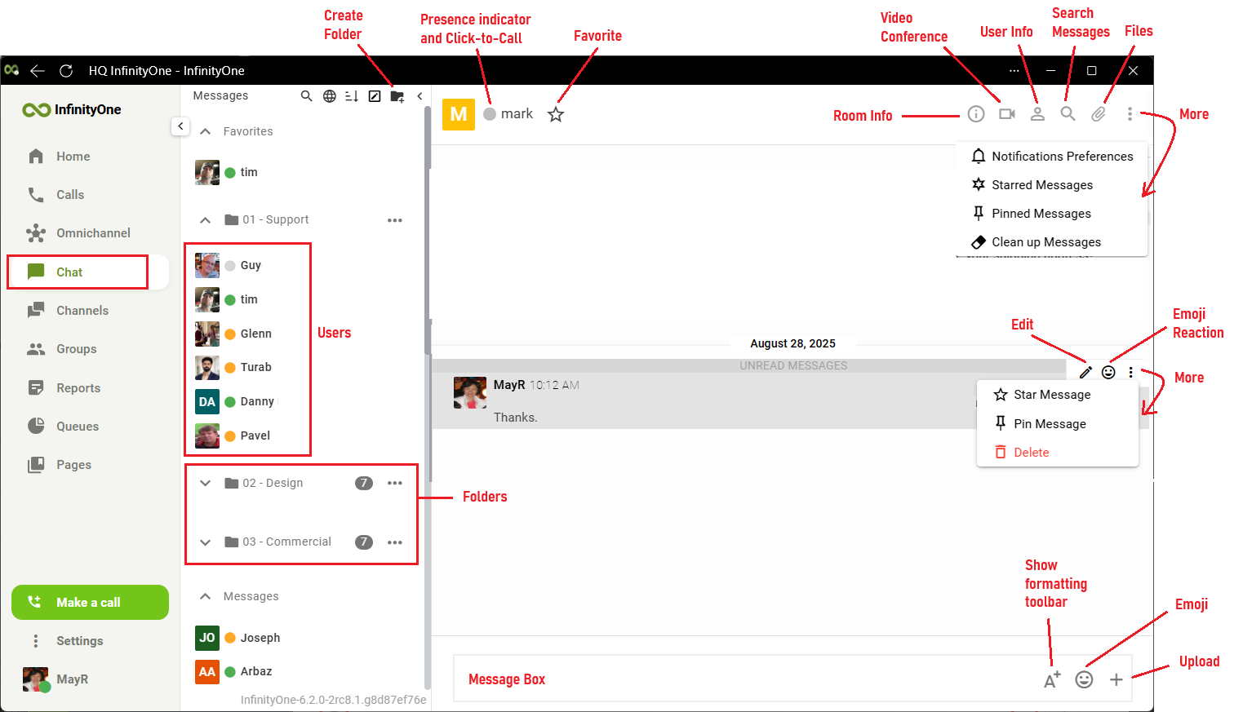
Task: Search messages in the mark conversation
Action: (x=1068, y=114)
